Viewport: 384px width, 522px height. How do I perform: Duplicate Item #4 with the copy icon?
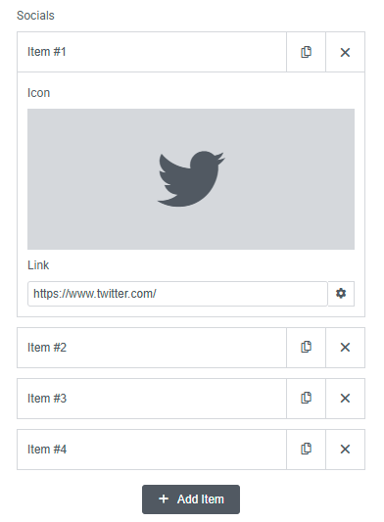coord(306,450)
